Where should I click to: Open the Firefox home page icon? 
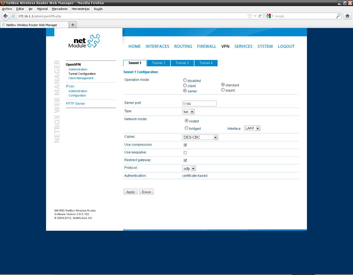coord(347,16)
